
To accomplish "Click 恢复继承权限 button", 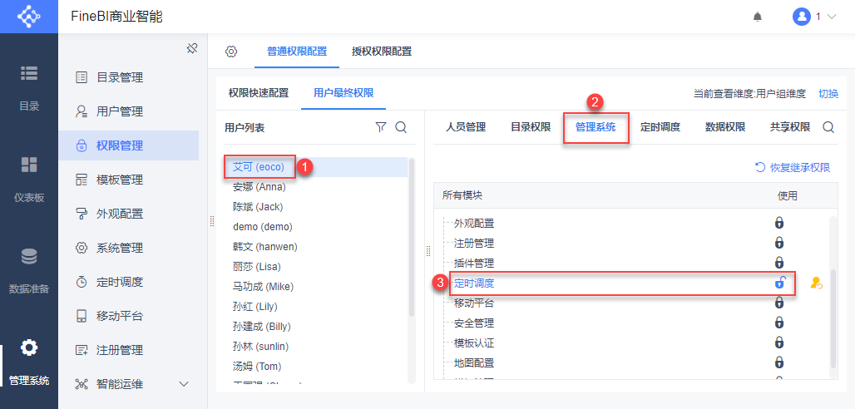I will 792,167.
